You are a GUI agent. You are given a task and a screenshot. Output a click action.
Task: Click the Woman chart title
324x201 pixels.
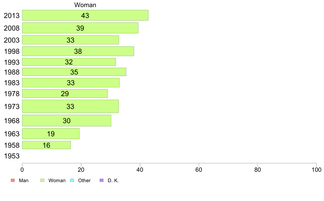coord(85,5)
